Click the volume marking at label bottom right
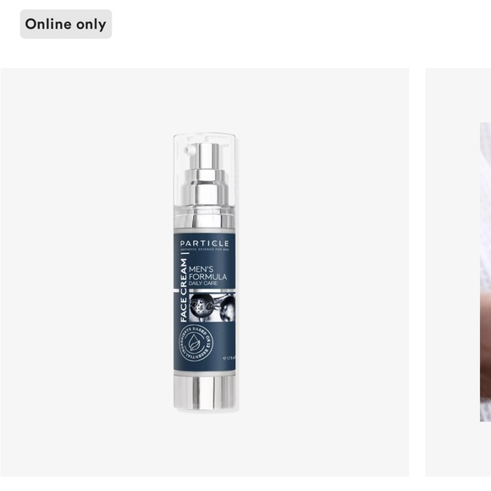This screenshot has width=491, height=491. tap(229, 357)
